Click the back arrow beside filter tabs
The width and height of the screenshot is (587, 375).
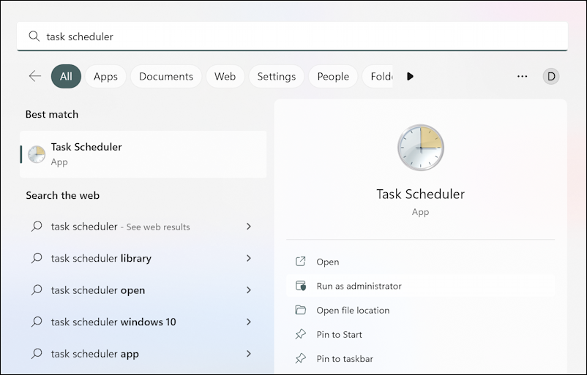[35, 76]
